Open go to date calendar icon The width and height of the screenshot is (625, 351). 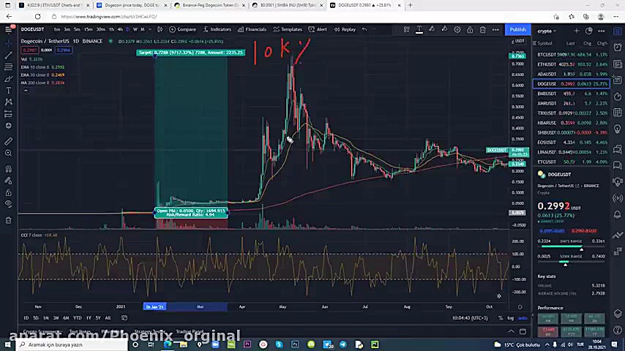point(124,318)
